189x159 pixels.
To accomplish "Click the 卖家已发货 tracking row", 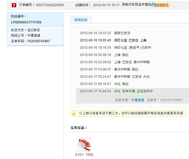I will [105, 33].
